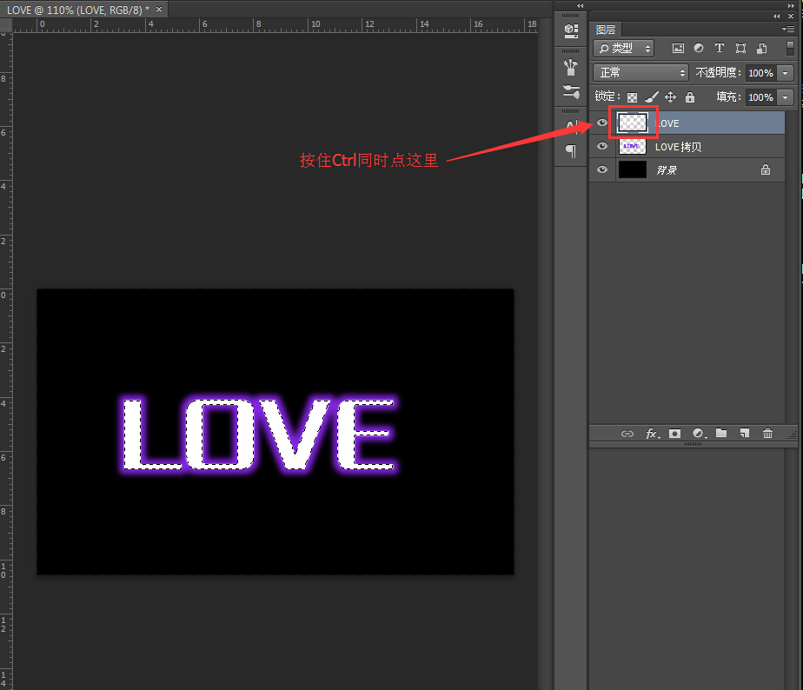Add a layer style with fx button
803x690 pixels.
pyautogui.click(x=651, y=434)
